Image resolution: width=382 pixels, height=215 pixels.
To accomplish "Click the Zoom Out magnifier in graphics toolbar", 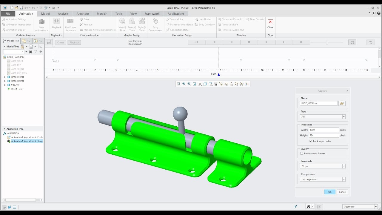I will [189, 84].
